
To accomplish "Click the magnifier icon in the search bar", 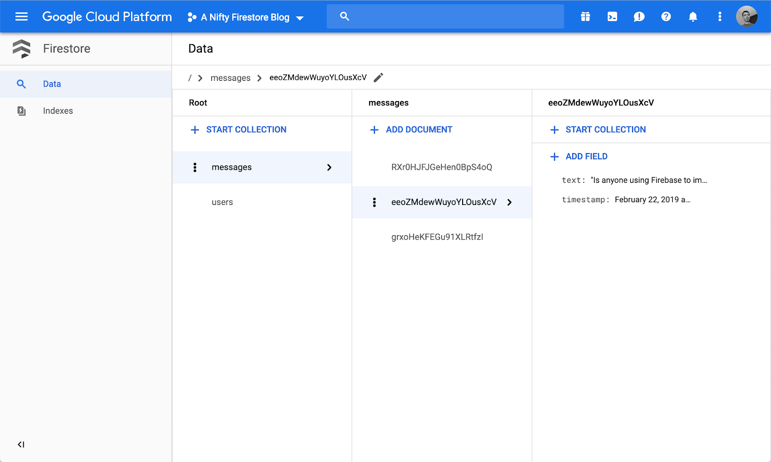I will [x=345, y=16].
